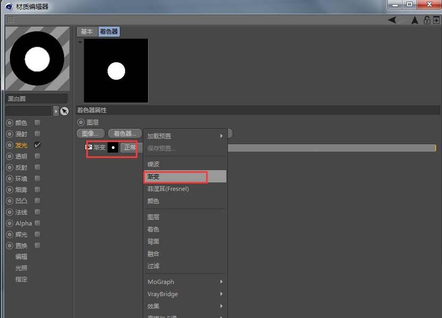Switch to the 基本 tab
The height and width of the screenshot is (318, 442).
click(x=87, y=31)
